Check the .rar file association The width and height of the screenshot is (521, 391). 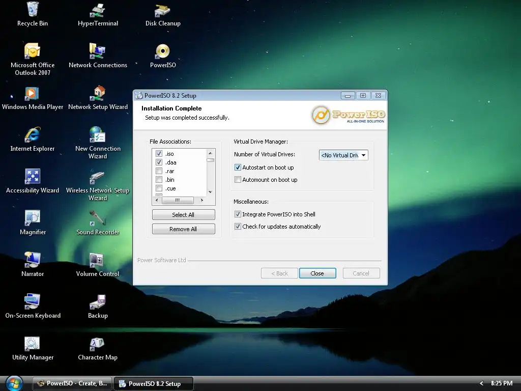coord(159,171)
